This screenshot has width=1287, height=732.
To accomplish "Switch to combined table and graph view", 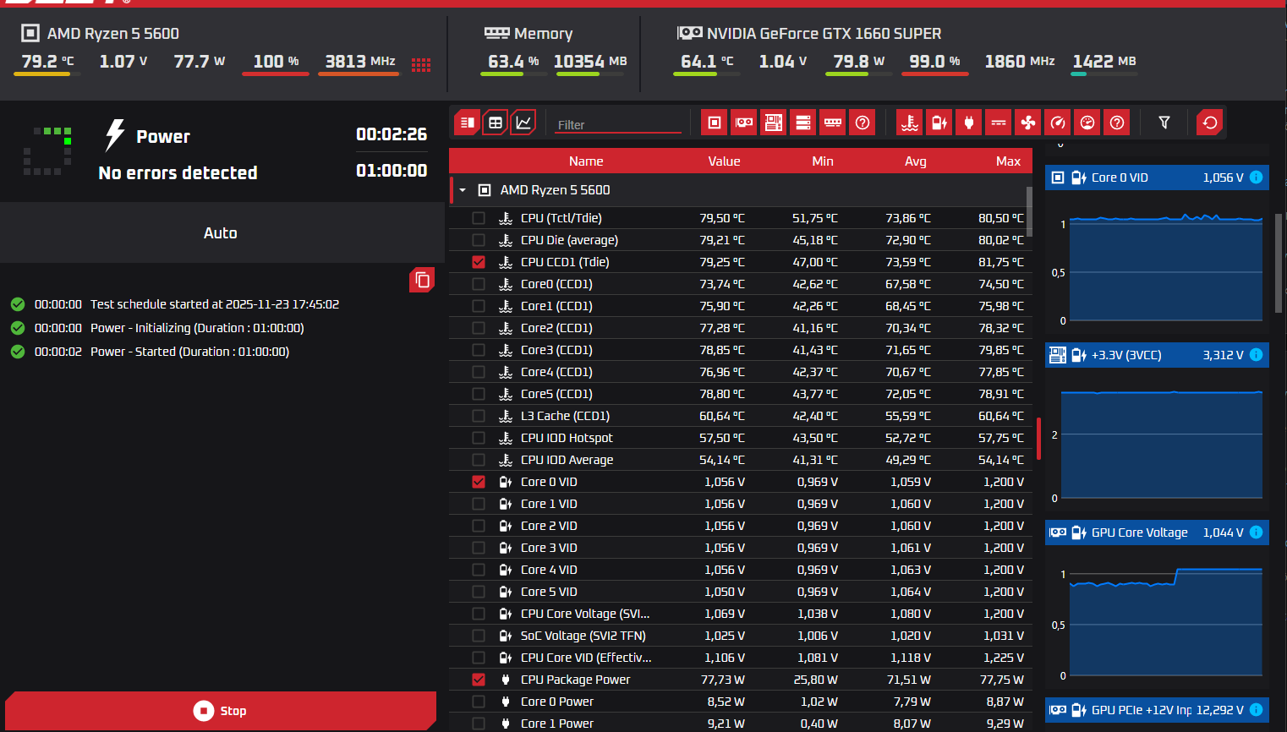I will point(467,123).
